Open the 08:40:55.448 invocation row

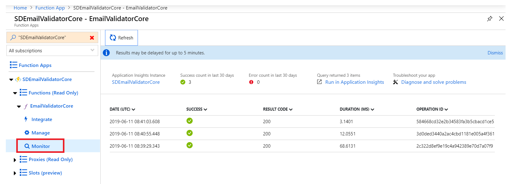tap(302, 134)
